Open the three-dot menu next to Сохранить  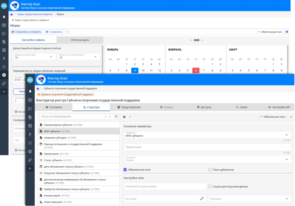(x=67, y=32)
